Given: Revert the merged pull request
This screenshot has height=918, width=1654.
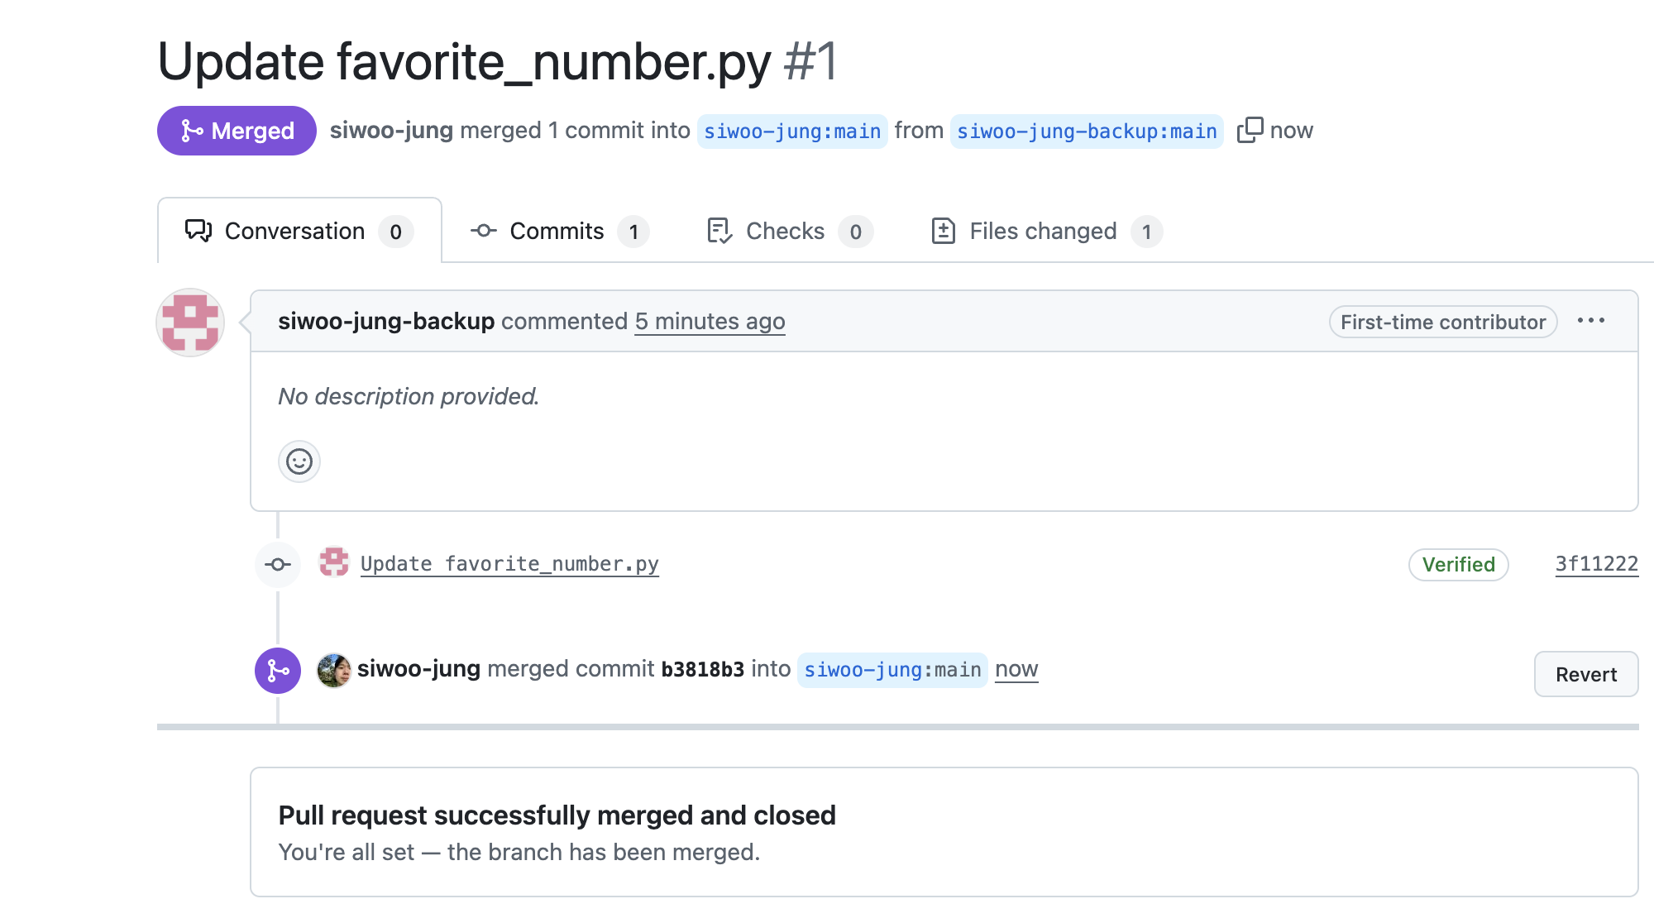Looking at the screenshot, I should [1586, 674].
